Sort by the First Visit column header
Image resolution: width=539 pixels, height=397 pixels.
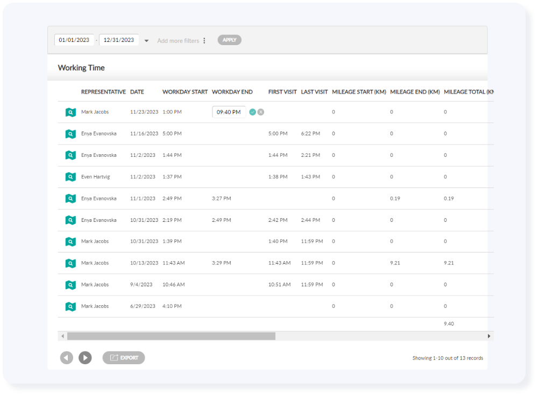click(282, 92)
